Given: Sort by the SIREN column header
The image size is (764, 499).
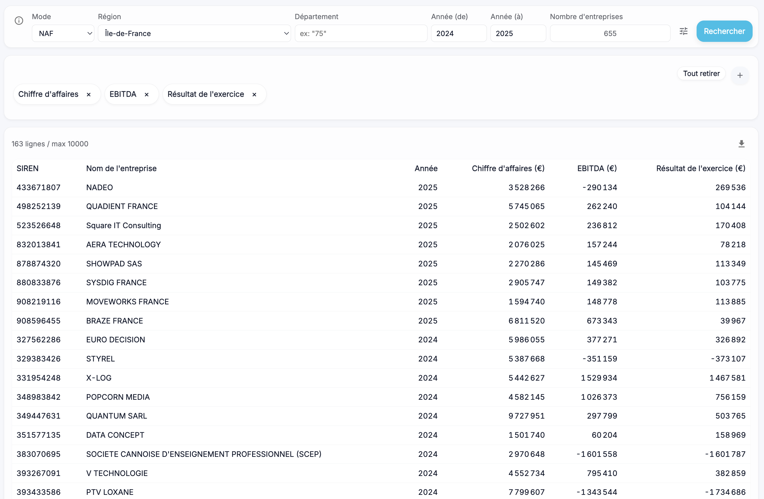Looking at the screenshot, I should [28, 168].
